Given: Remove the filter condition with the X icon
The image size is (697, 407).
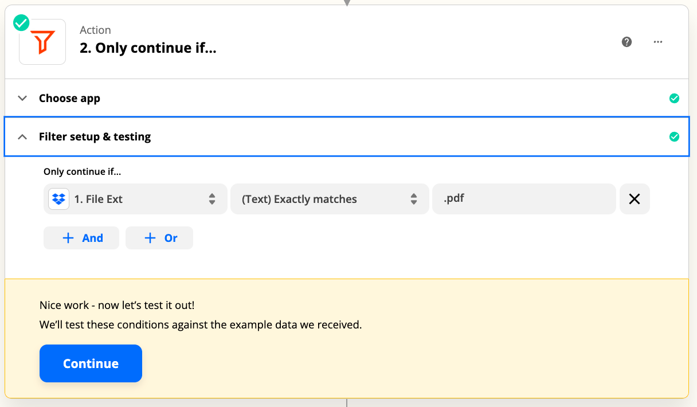Looking at the screenshot, I should (635, 199).
